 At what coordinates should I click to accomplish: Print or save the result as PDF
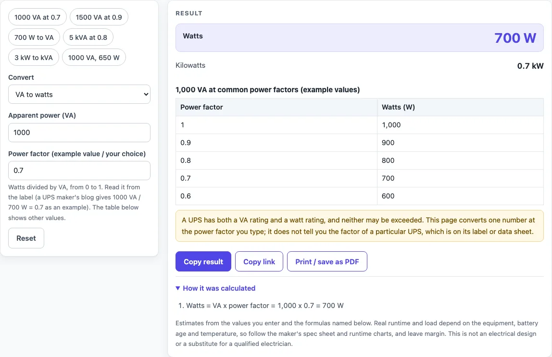(327, 261)
